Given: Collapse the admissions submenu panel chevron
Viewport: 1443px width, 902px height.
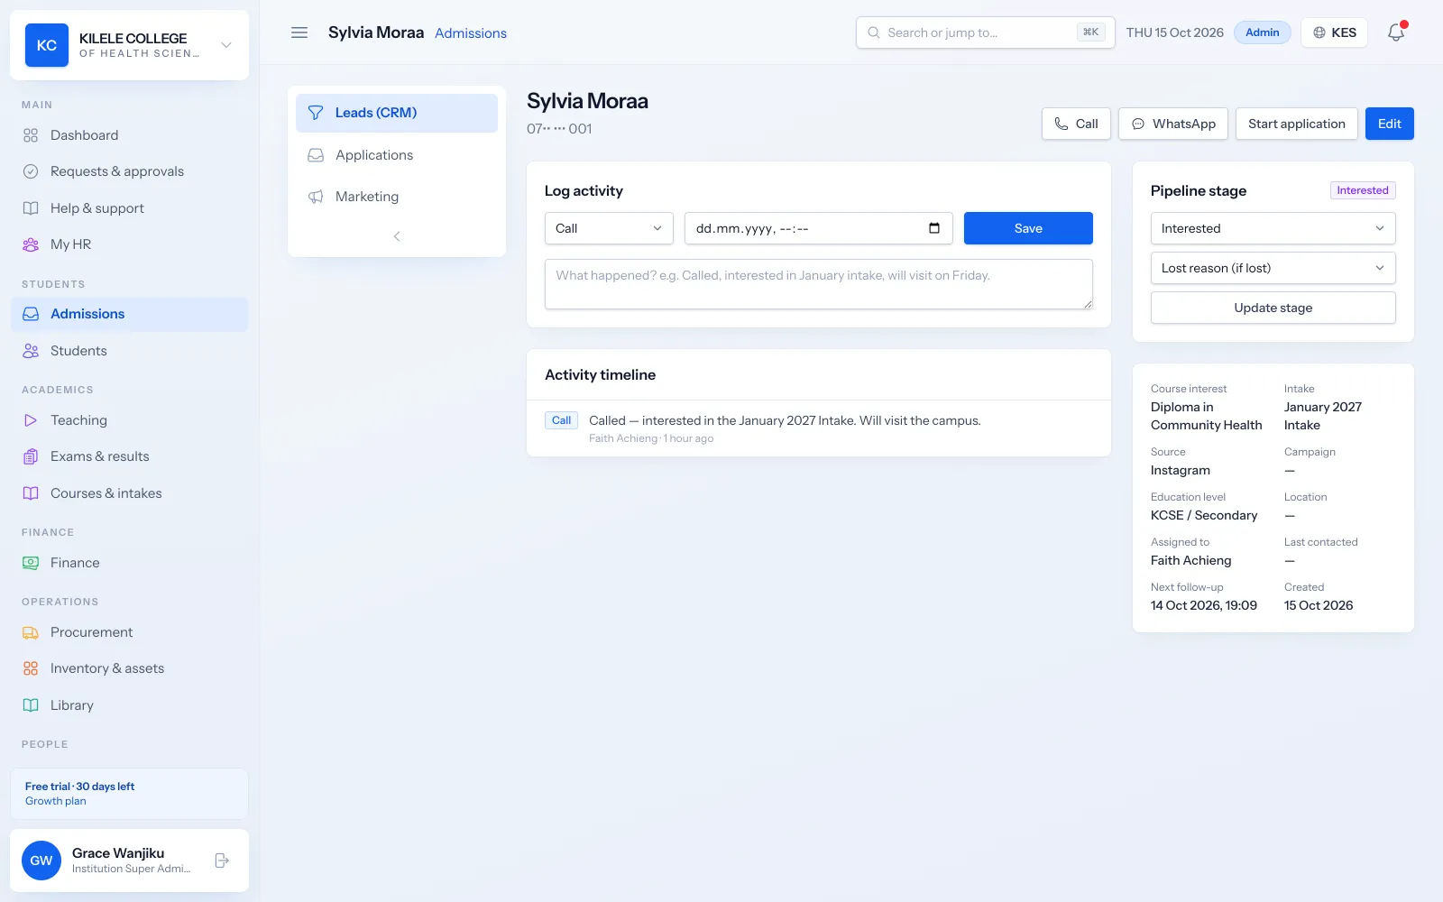Looking at the screenshot, I should click(x=397, y=236).
